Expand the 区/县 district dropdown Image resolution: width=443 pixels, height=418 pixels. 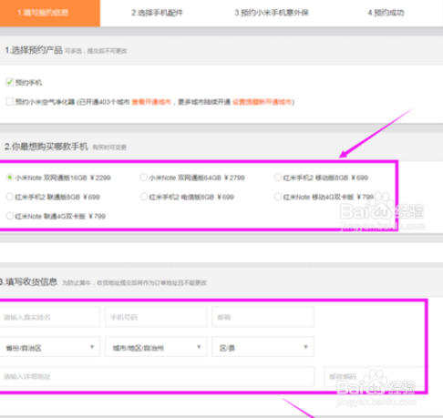[263, 347]
